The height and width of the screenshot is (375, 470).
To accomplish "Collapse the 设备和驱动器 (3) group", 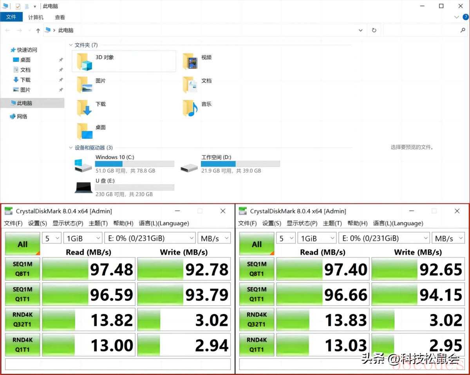I will [71, 148].
